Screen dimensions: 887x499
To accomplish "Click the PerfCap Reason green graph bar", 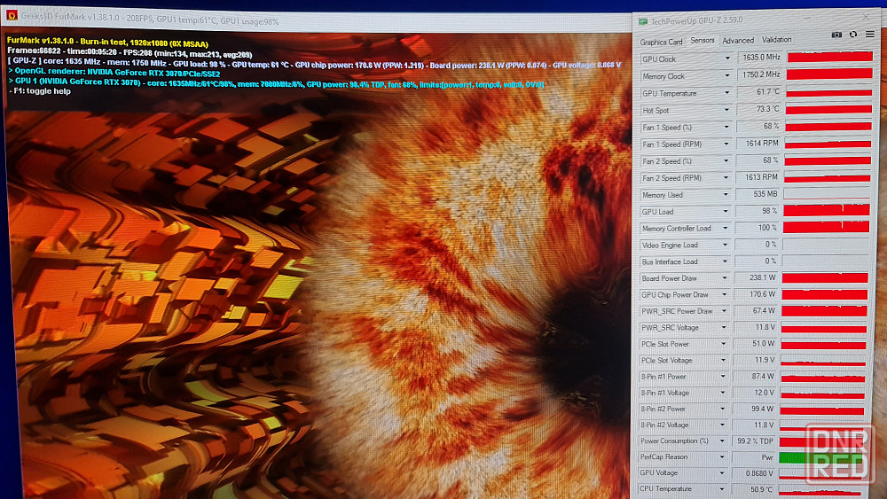I will pyautogui.click(x=792, y=457).
